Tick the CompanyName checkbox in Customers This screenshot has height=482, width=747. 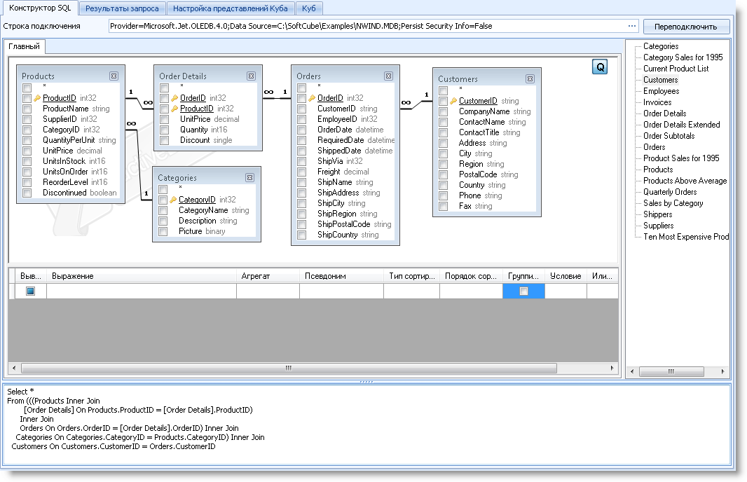[443, 111]
